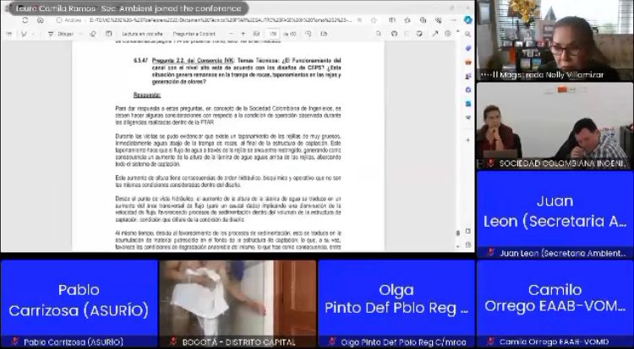Click the muted mic icon for Sociedad Colombiana
Viewport: 634px width, 349px height.
[491, 164]
